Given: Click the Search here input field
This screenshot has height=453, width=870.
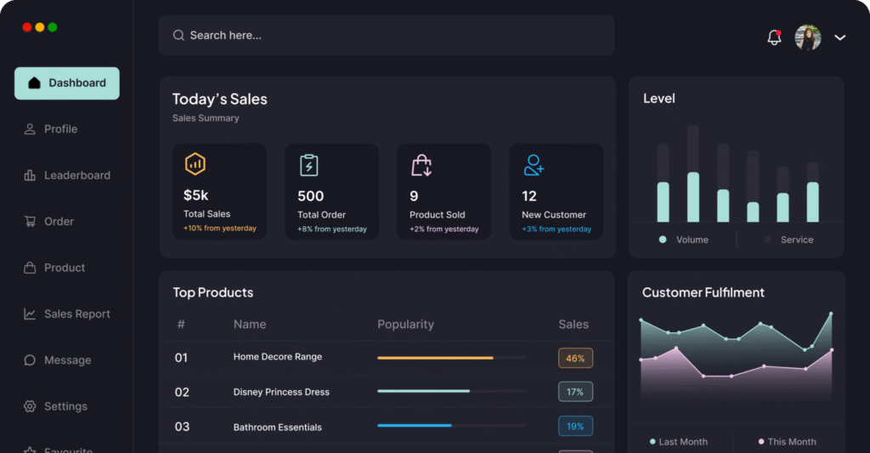Looking at the screenshot, I should [x=391, y=36].
